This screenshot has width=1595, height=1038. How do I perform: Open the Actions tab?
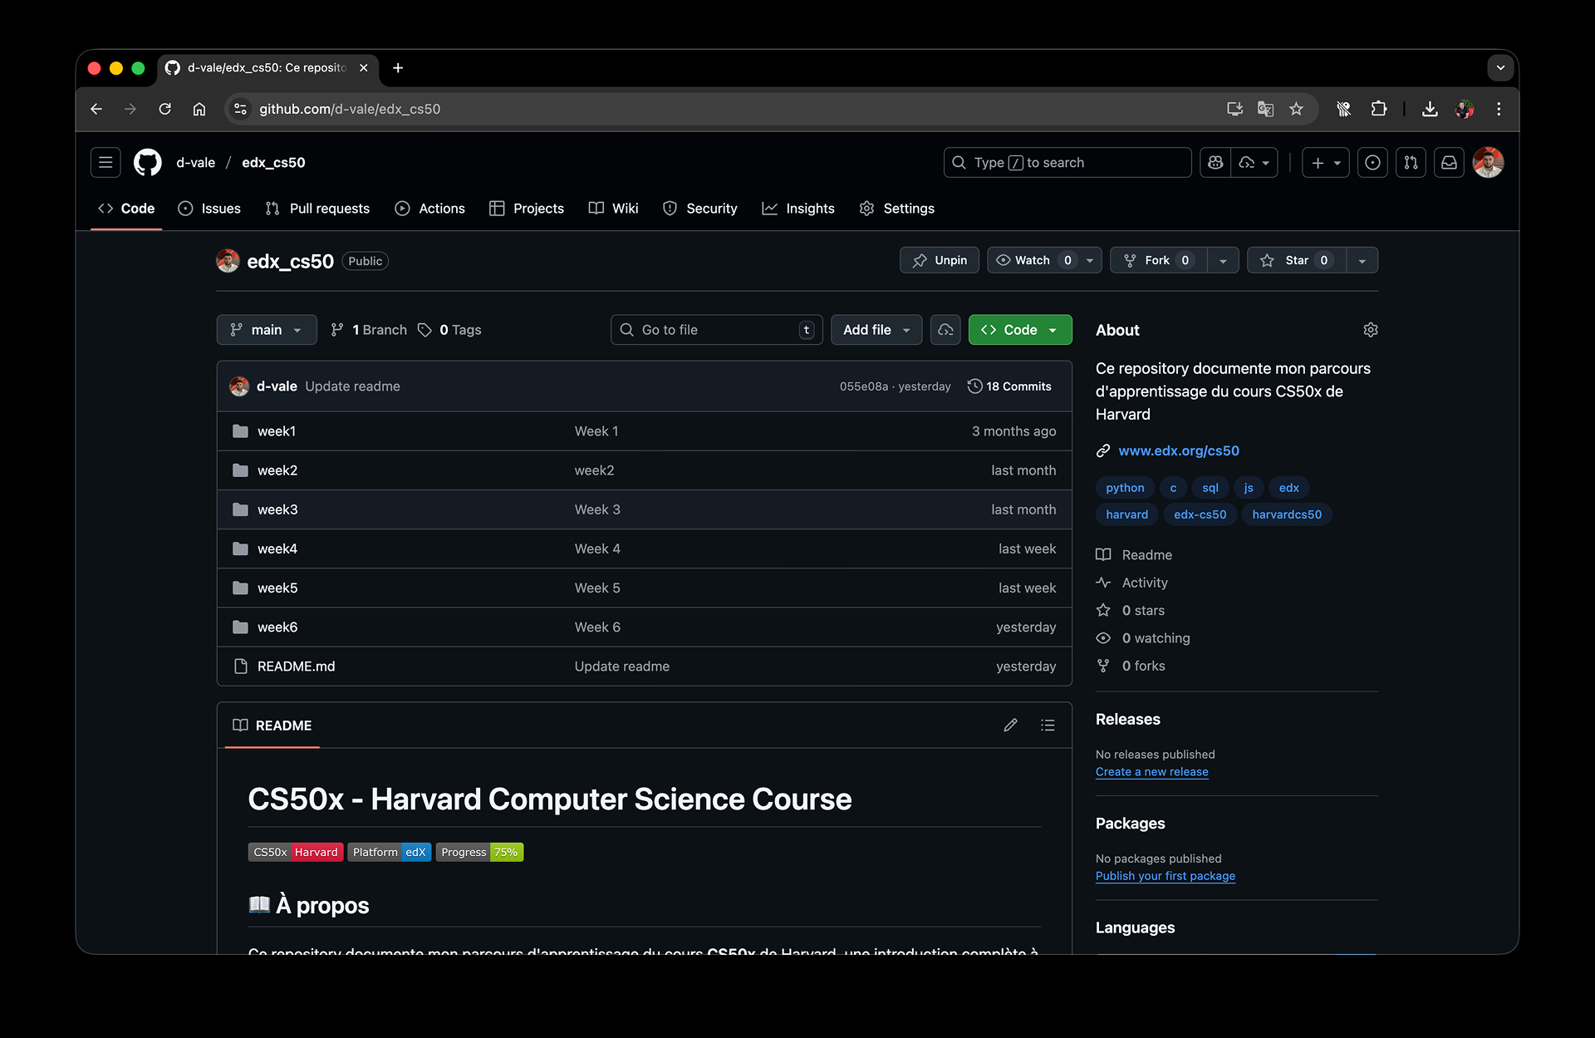click(x=430, y=209)
